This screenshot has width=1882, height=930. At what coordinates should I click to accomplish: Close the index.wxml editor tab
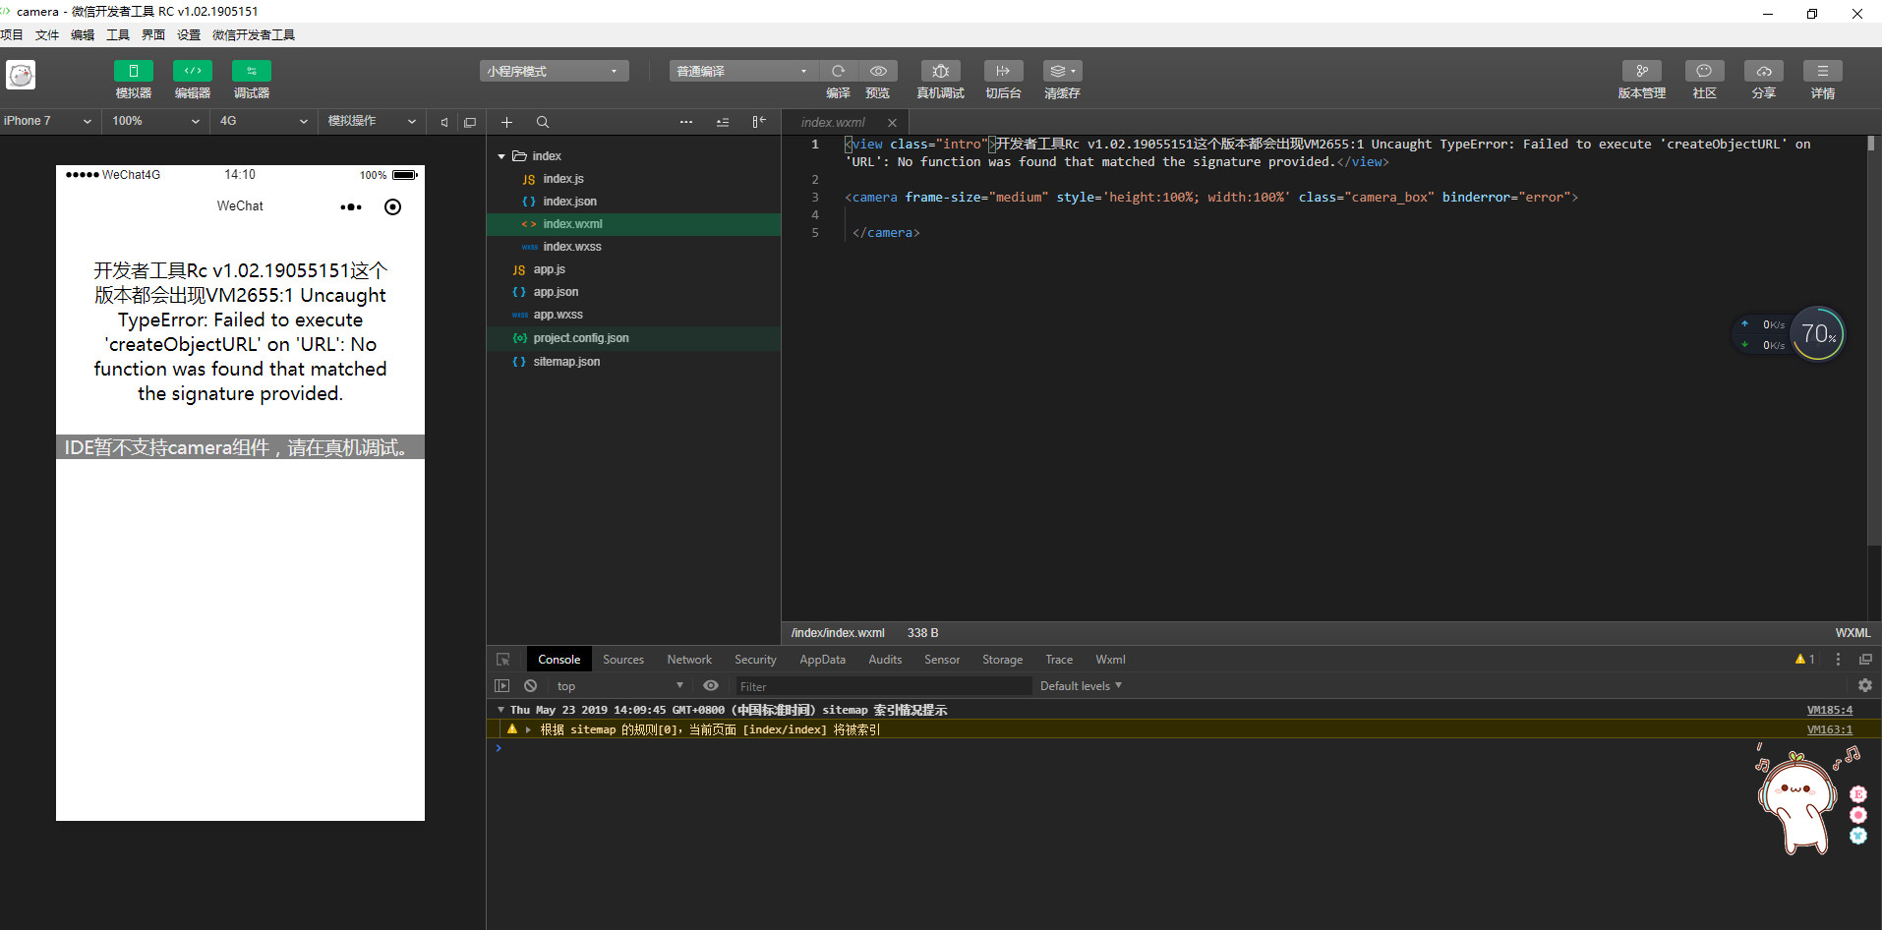tap(892, 123)
